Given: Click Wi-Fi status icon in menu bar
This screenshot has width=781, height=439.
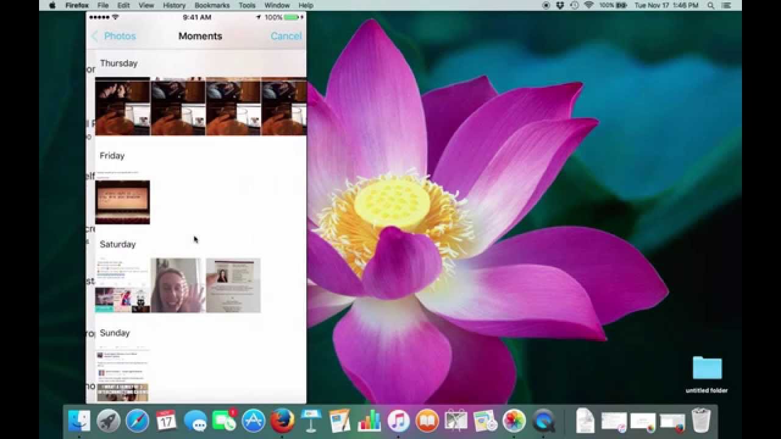Looking at the screenshot, I should click(589, 5).
